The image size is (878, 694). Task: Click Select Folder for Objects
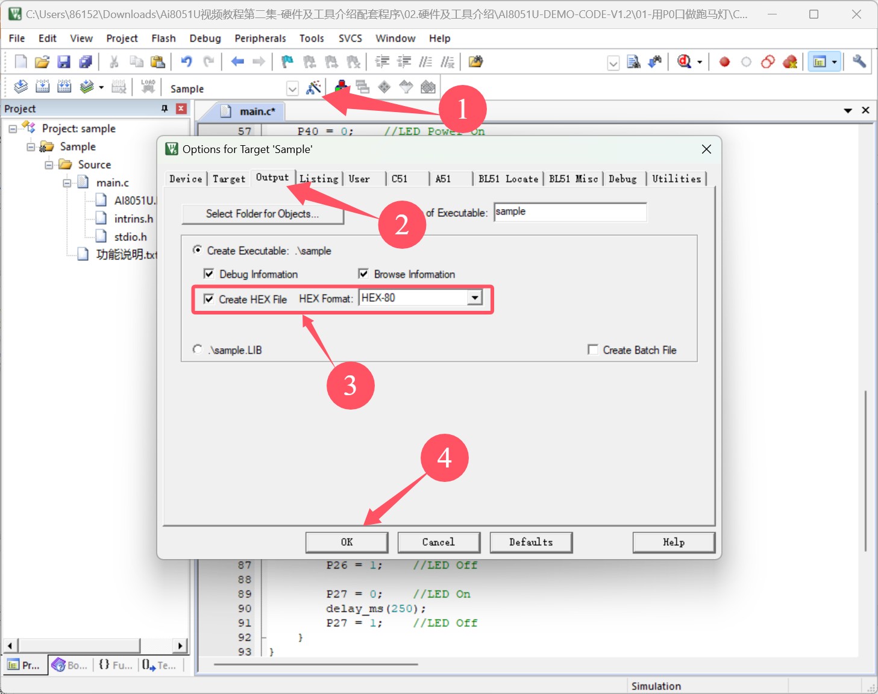click(263, 214)
